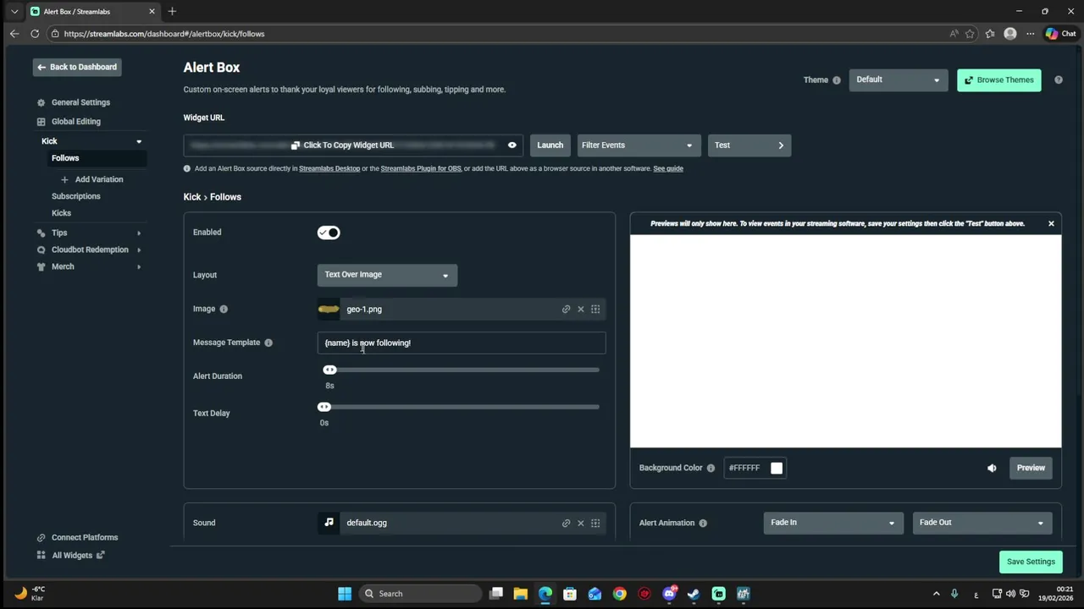
Task: Open Global Editing in the sidebar
Action: click(75, 121)
